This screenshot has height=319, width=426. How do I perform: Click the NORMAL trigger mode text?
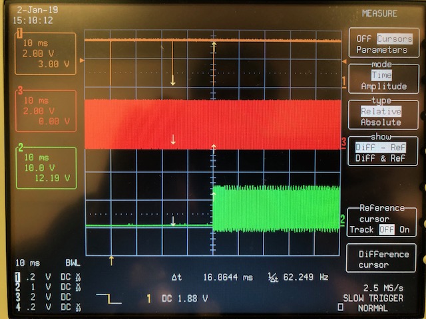373,308
